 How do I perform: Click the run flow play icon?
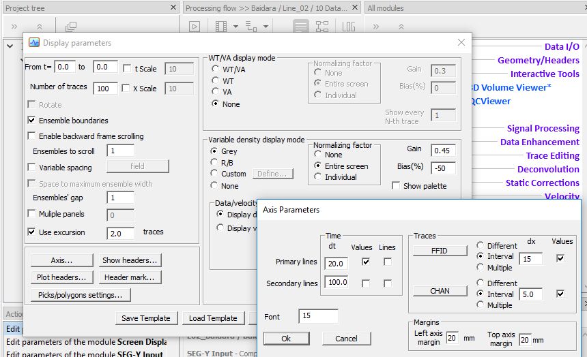(195, 27)
